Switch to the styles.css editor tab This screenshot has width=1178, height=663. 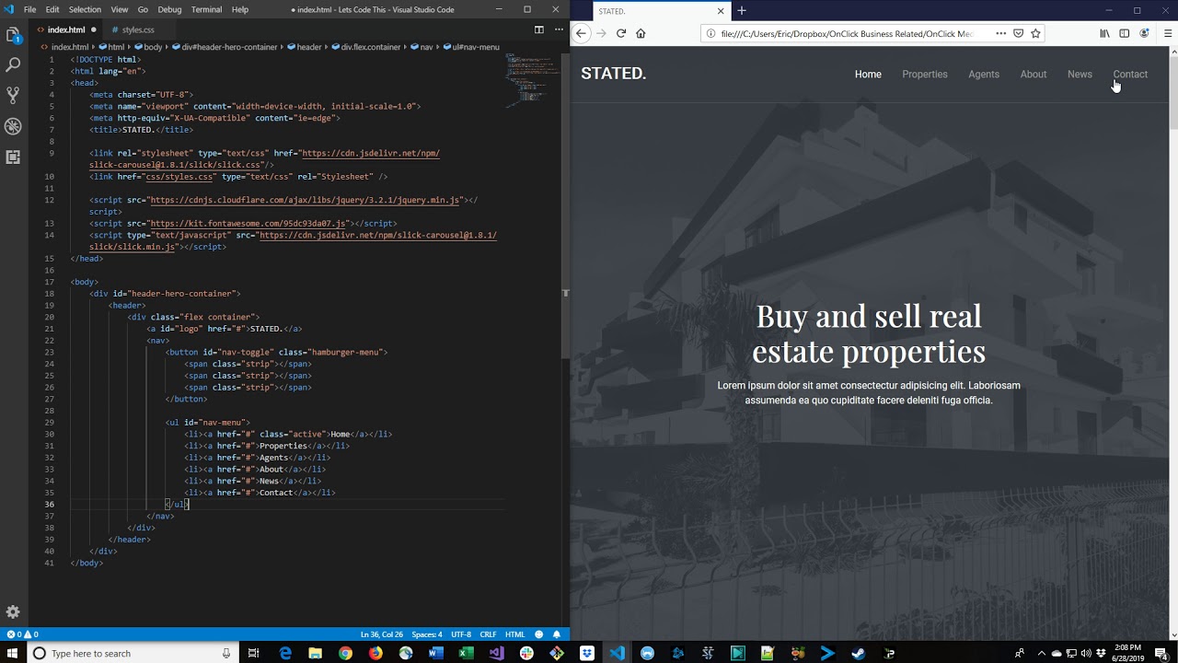(x=138, y=29)
